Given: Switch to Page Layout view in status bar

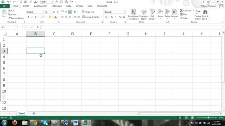Looking at the screenshot, I should [186, 118].
